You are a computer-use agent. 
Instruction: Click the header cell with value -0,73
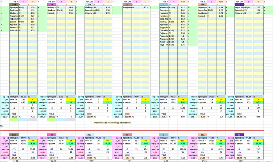[x=221, y=2]
